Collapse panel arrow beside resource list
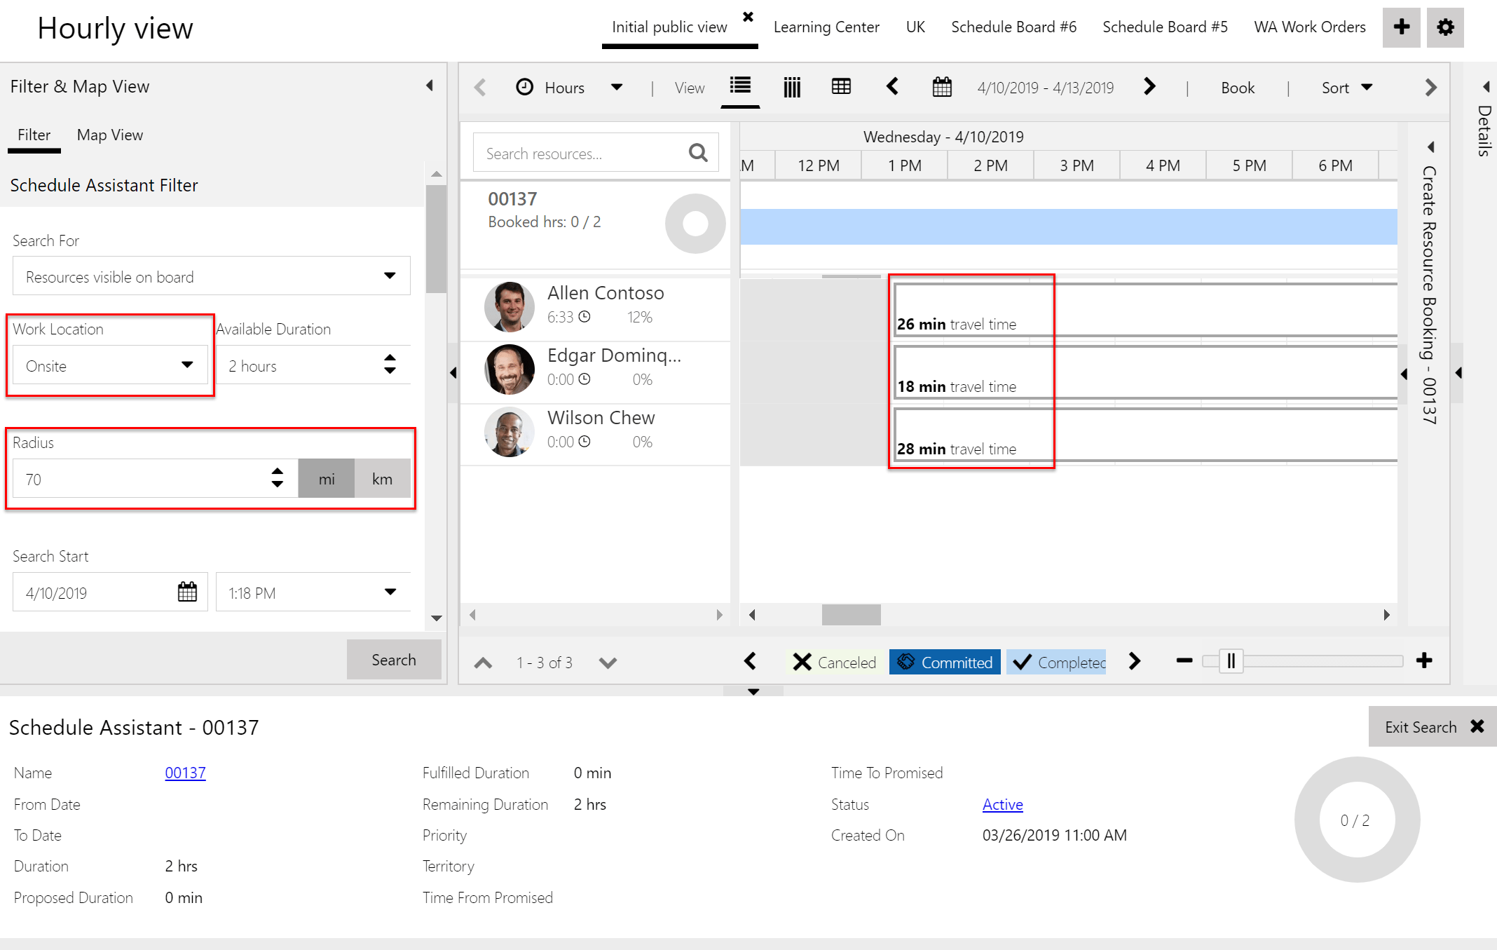Image resolution: width=1497 pixels, height=950 pixels. [x=453, y=372]
